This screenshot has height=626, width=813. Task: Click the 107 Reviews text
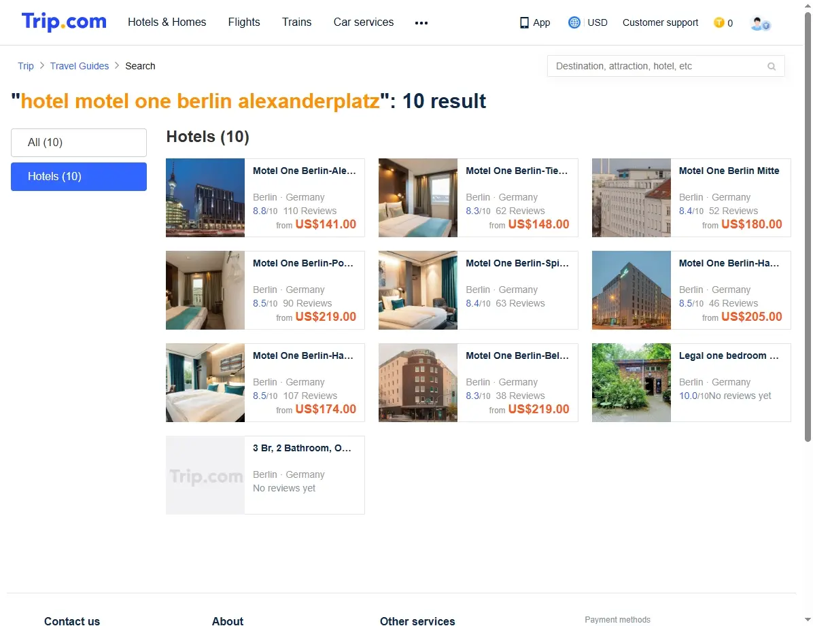pos(310,395)
